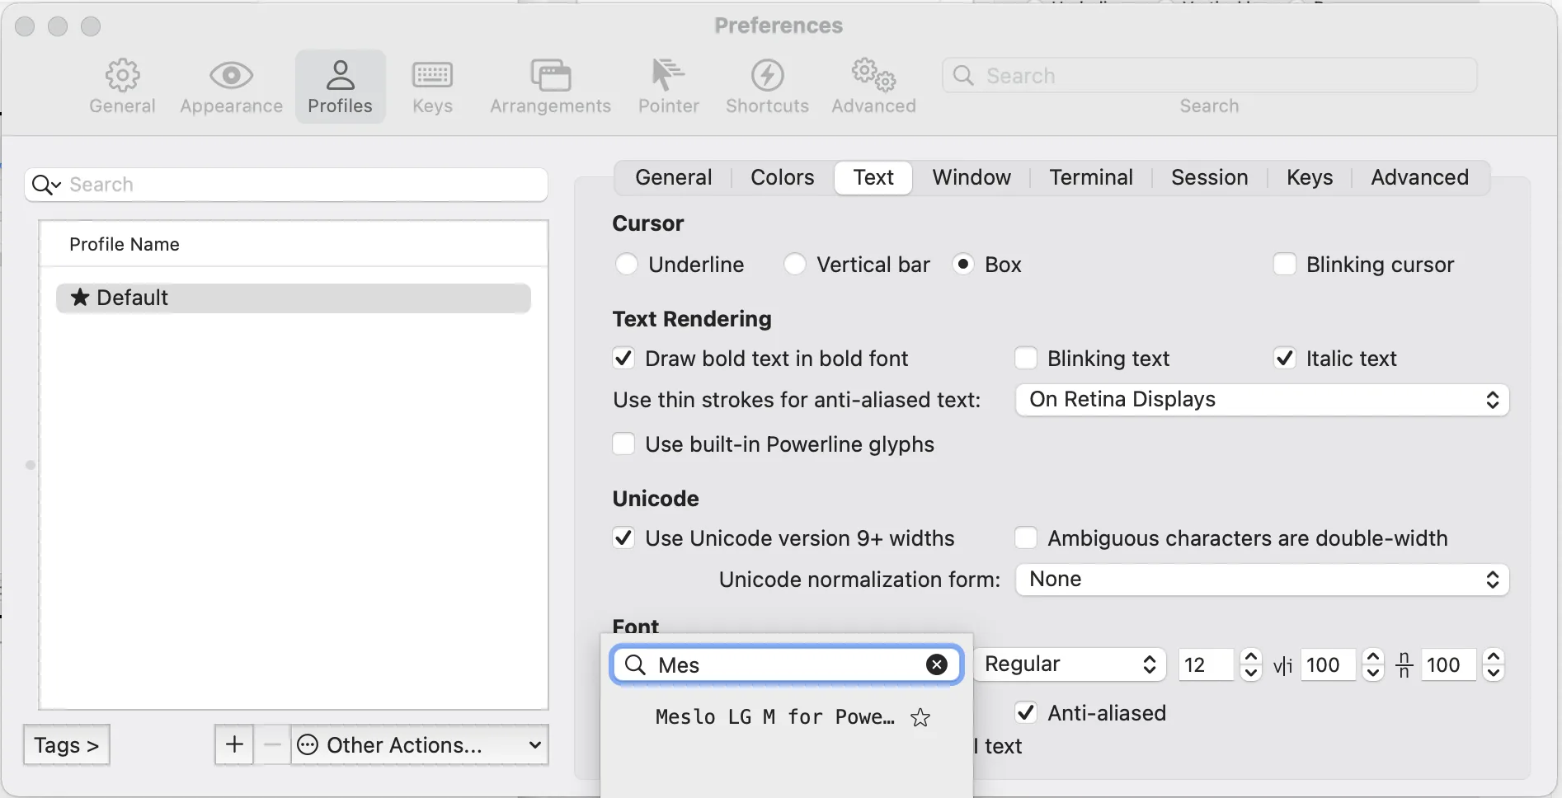The image size is (1562, 798).
Task: Open the General preferences pane
Action: [x=122, y=87]
